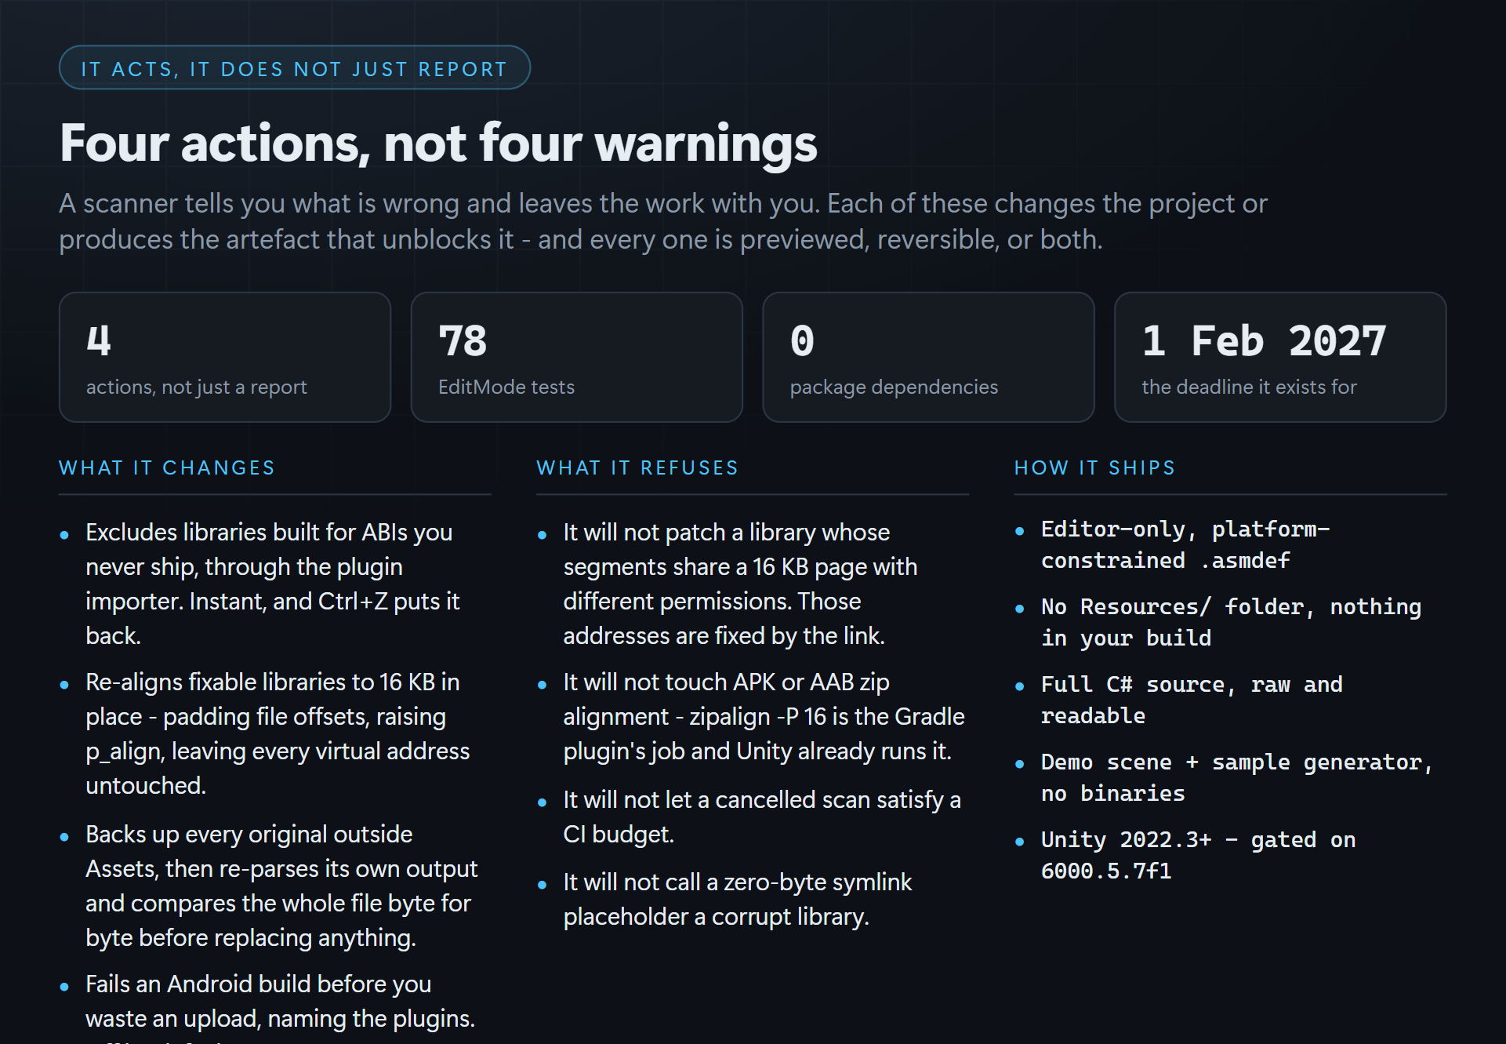Image resolution: width=1506 pixels, height=1044 pixels.
Task: Click the 'What it refuses' column heading
Action: click(637, 468)
